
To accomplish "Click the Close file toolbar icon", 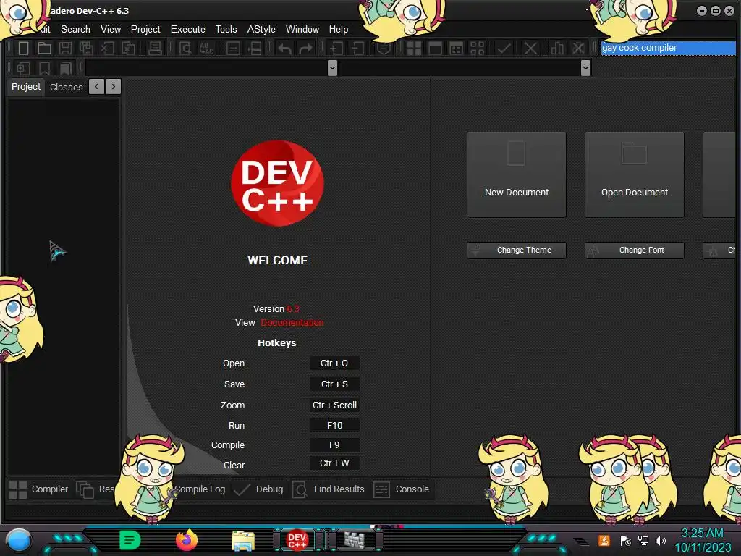I will pyautogui.click(x=107, y=48).
